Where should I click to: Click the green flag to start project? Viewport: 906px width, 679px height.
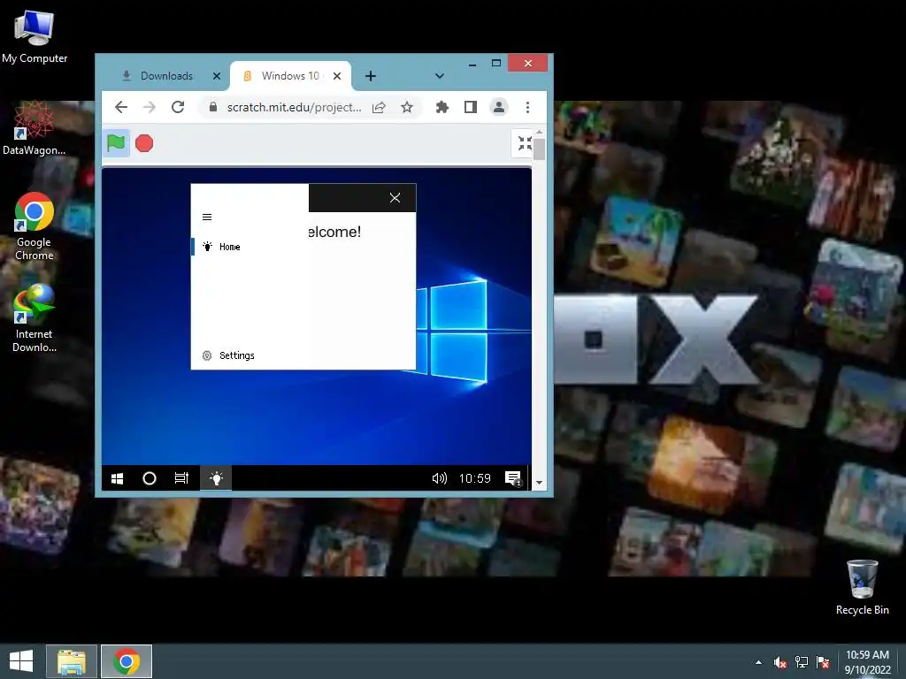[116, 142]
